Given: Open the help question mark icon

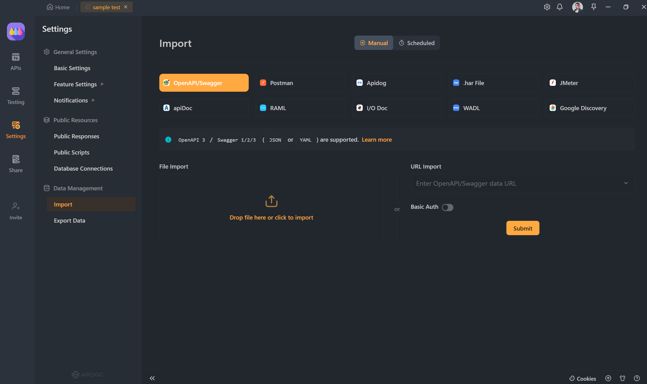Looking at the screenshot, I should point(637,378).
